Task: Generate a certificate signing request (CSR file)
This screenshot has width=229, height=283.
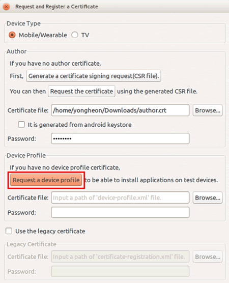Action: (94, 76)
